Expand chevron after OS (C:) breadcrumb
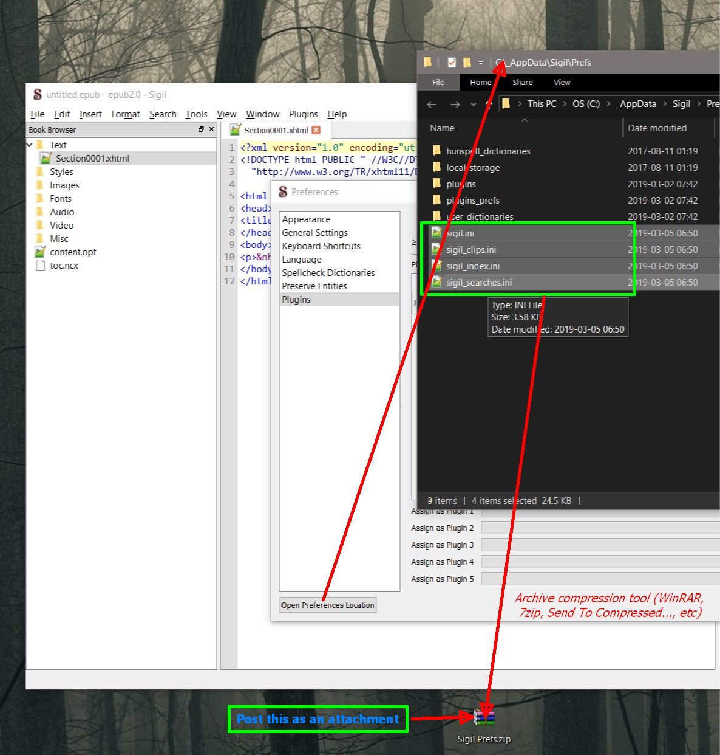 pos(608,104)
